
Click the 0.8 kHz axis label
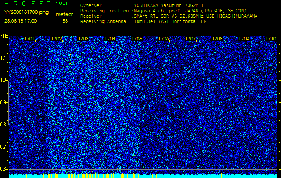(x=4, y=125)
